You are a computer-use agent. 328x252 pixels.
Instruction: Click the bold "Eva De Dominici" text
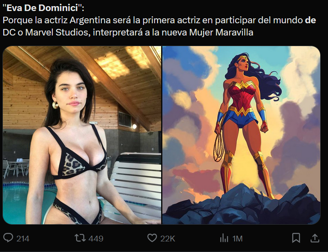point(43,8)
